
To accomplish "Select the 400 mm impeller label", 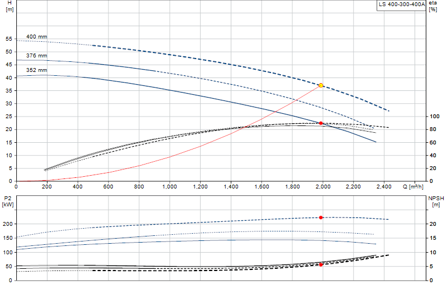I will click(36, 37).
